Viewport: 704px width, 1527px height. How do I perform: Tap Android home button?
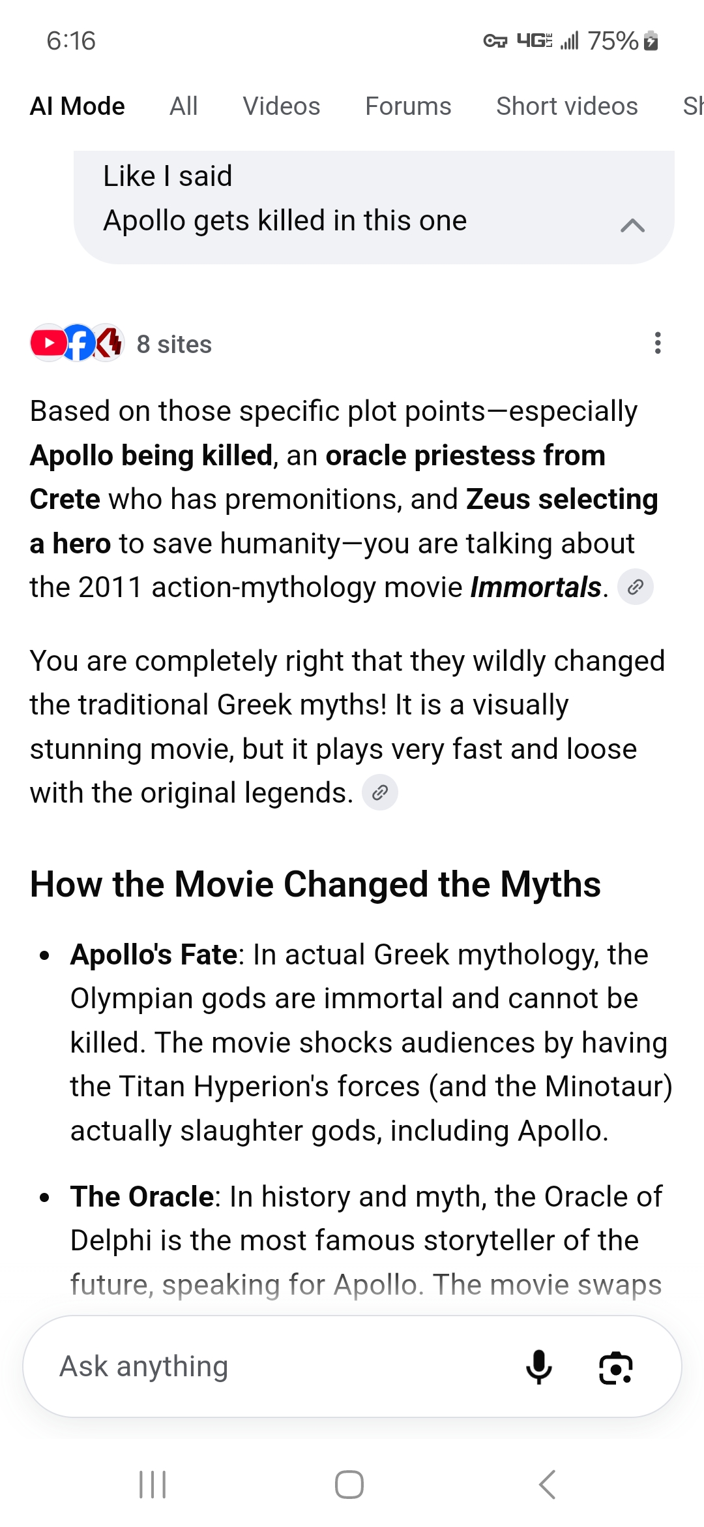coord(349,1485)
